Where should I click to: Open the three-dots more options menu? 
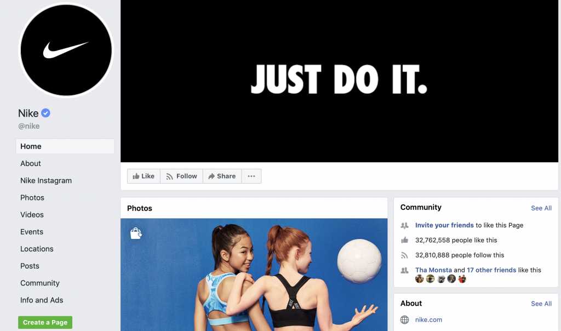[251, 176]
